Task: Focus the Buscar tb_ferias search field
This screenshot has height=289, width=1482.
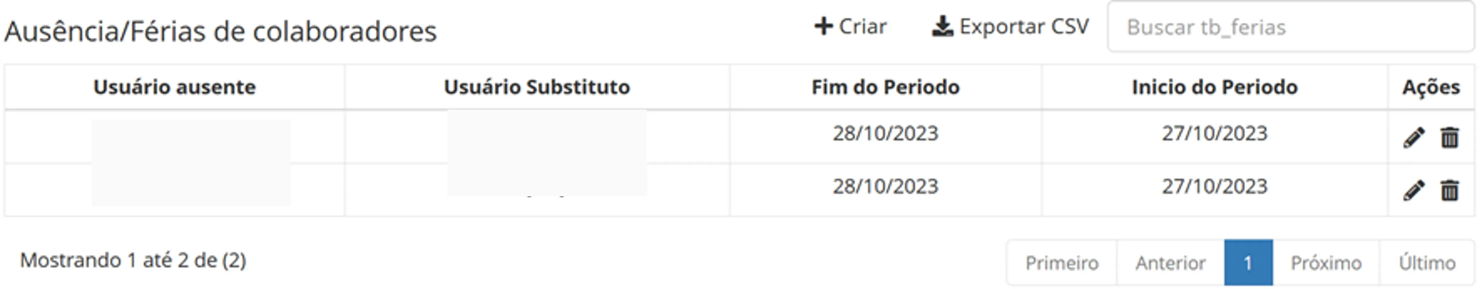Action: (x=1290, y=27)
